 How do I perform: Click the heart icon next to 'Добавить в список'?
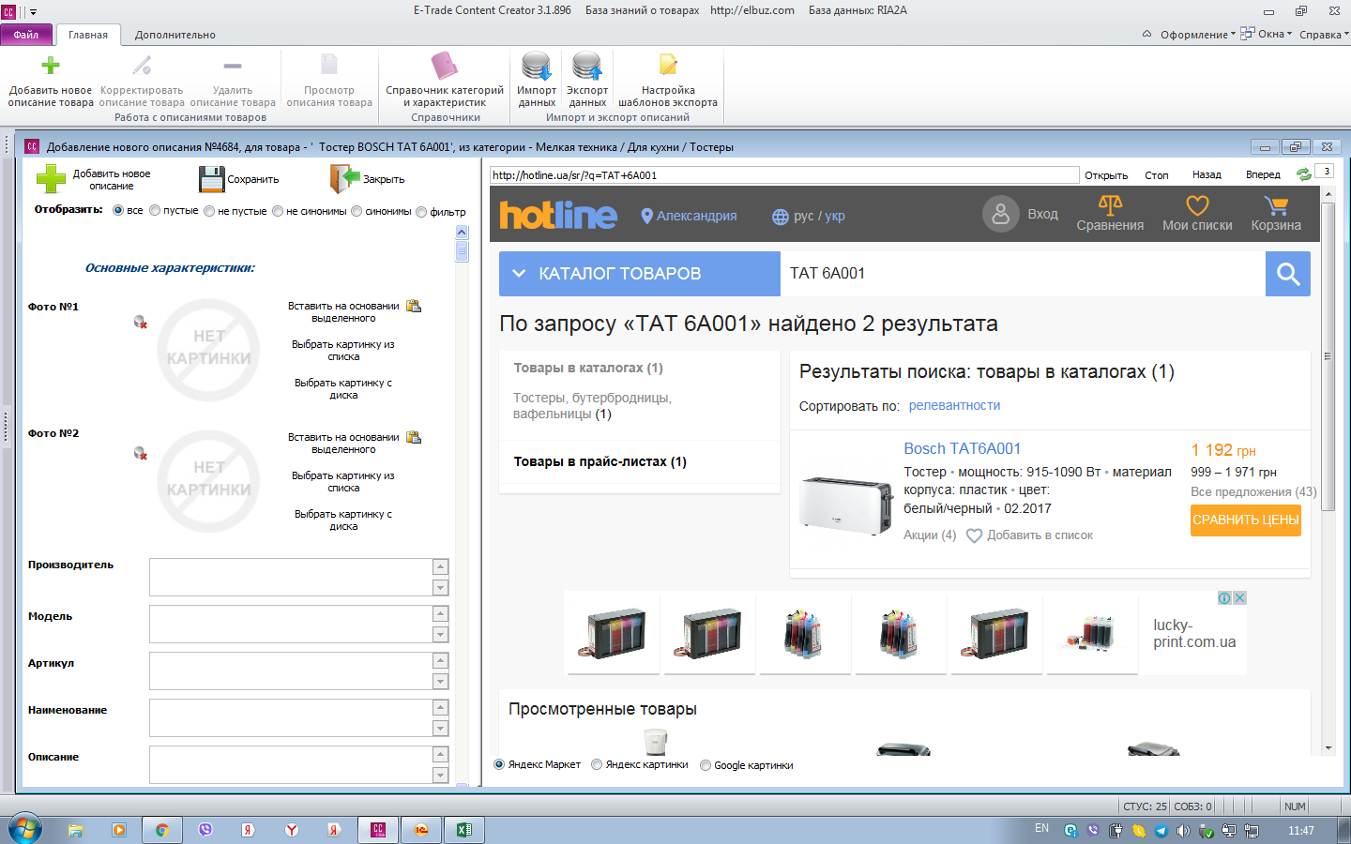(974, 535)
